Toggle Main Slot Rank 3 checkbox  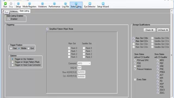point(69,57)
